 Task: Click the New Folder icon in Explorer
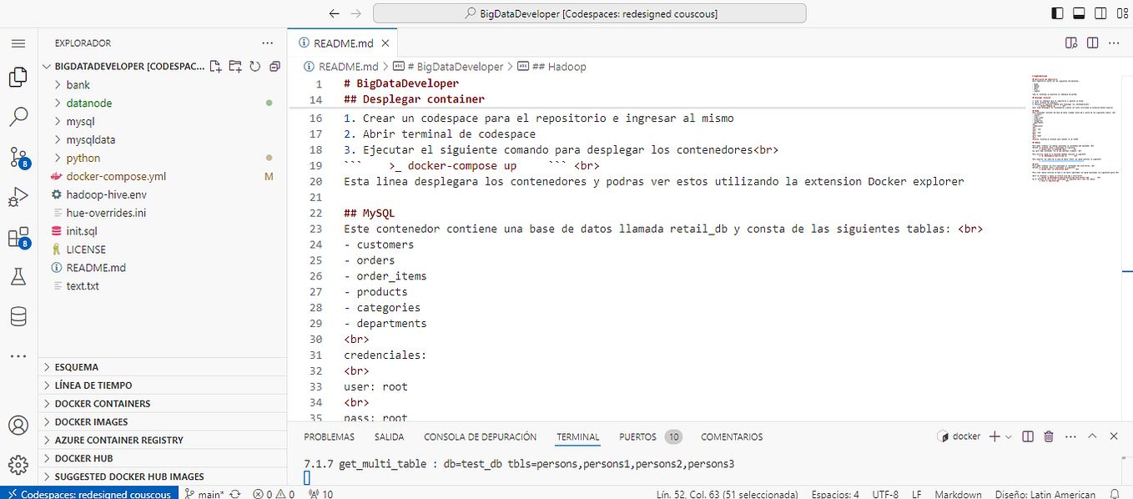coord(234,65)
